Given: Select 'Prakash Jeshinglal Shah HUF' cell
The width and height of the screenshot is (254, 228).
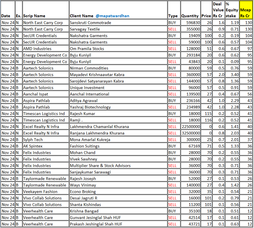Looking at the screenshot, I should point(118,224).
